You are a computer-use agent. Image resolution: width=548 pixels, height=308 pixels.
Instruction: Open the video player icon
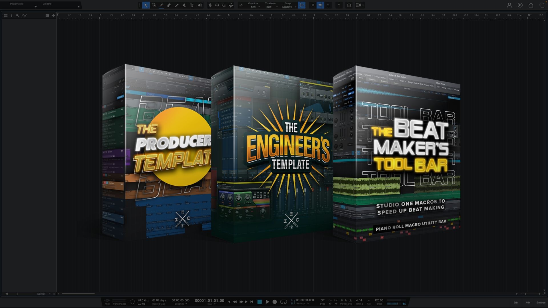[349, 5]
